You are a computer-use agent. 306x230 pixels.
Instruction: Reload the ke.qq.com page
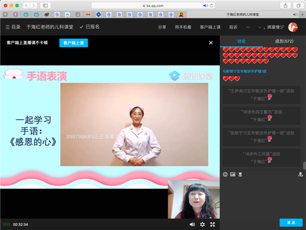(212, 6)
